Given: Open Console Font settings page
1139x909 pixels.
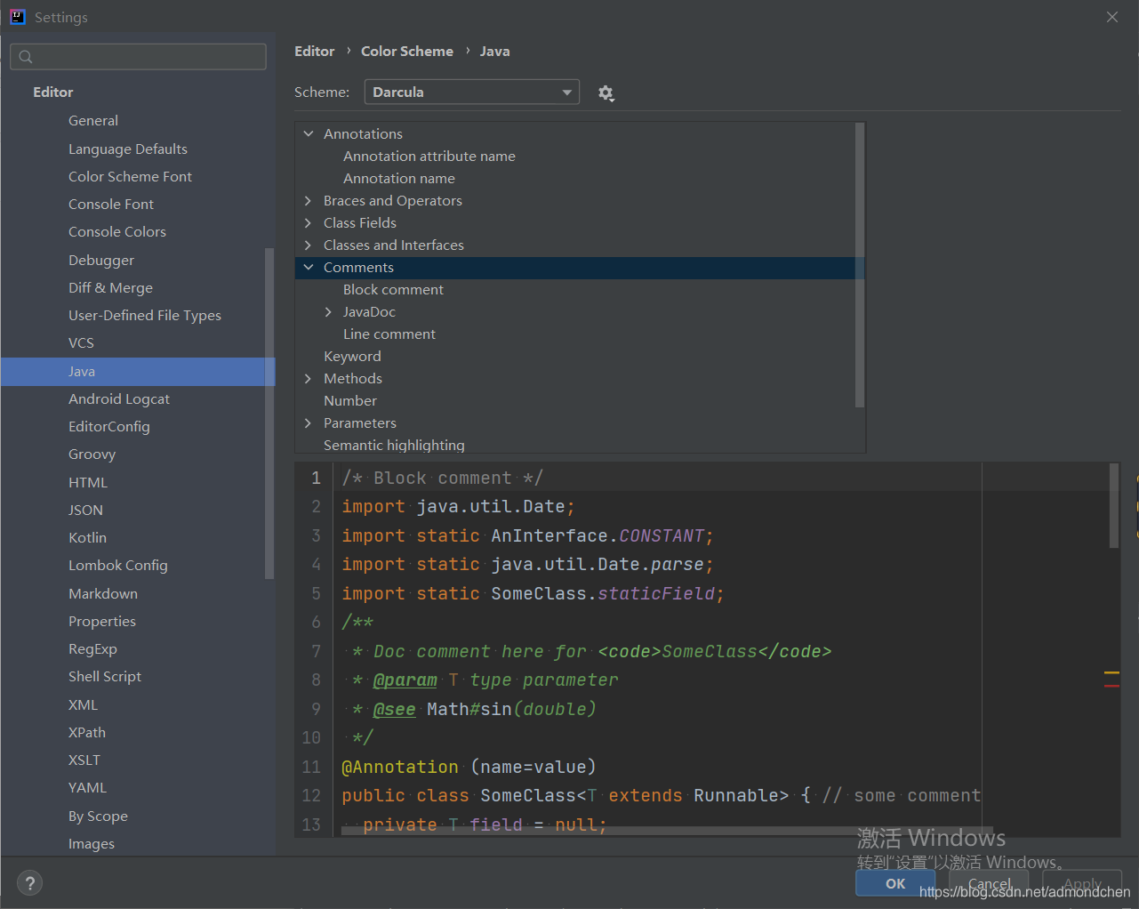Looking at the screenshot, I should point(111,204).
